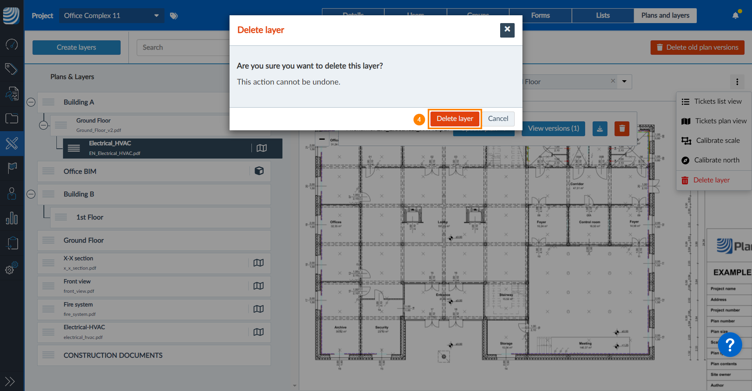Open the settings gear in sidebar

click(x=11, y=268)
